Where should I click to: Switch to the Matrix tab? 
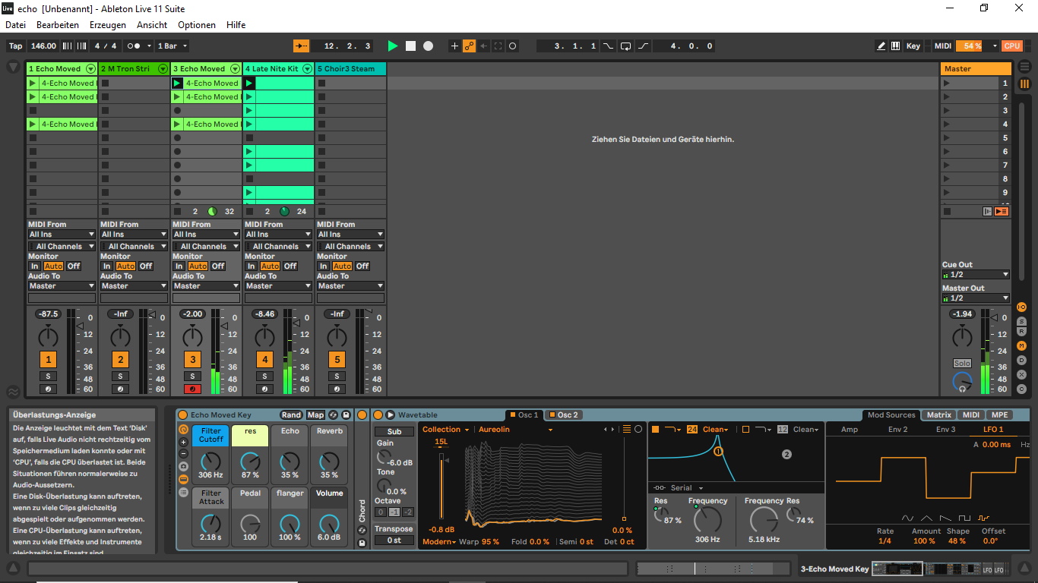click(x=938, y=415)
